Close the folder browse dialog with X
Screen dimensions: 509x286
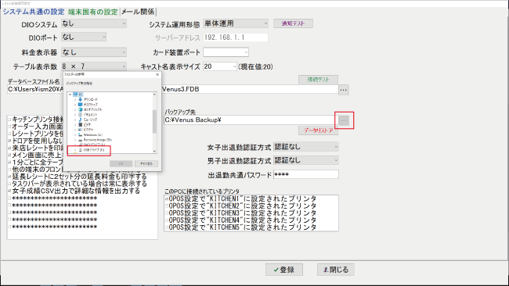[x=157, y=74]
